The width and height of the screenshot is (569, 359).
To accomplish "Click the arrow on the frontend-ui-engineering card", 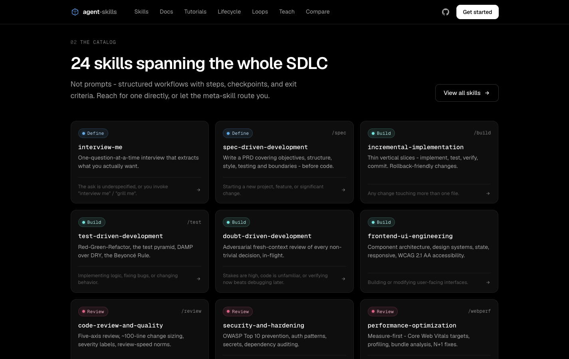I will point(488,282).
